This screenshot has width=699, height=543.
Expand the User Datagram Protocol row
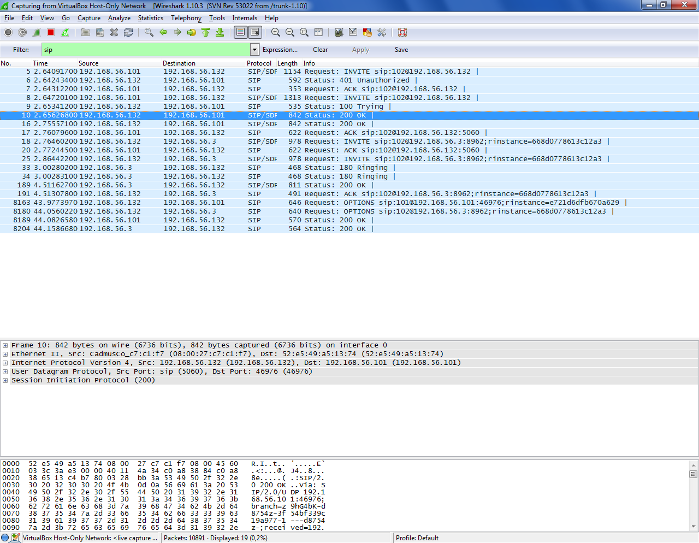5,371
